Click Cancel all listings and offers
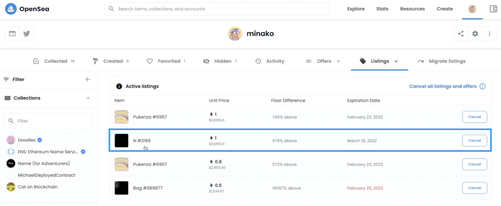501x206 pixels. click(443, 86)
